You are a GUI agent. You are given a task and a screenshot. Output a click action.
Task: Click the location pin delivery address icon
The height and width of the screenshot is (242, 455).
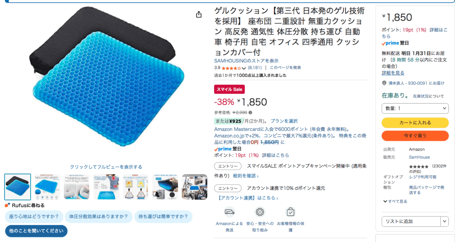click(384, 83)
